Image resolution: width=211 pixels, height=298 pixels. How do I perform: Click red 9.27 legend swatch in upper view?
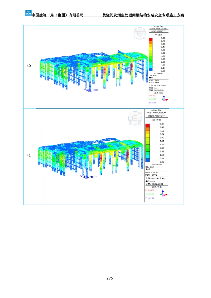point(151,40)
